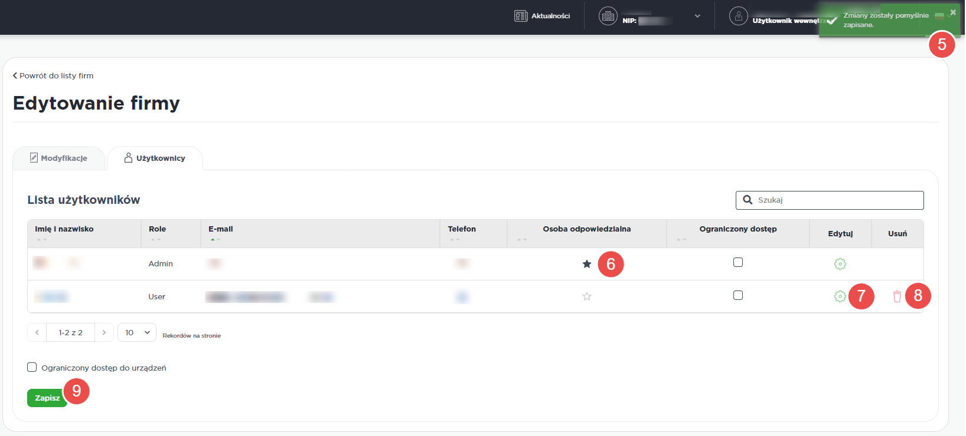Open edit gear for the Admin user
The image size is (966, 436).
point(840,264)
